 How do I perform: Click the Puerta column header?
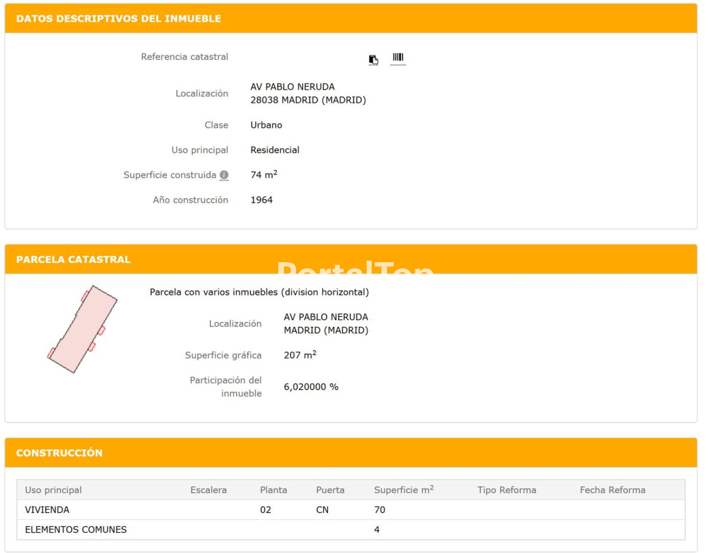click(x=330, y=490)
